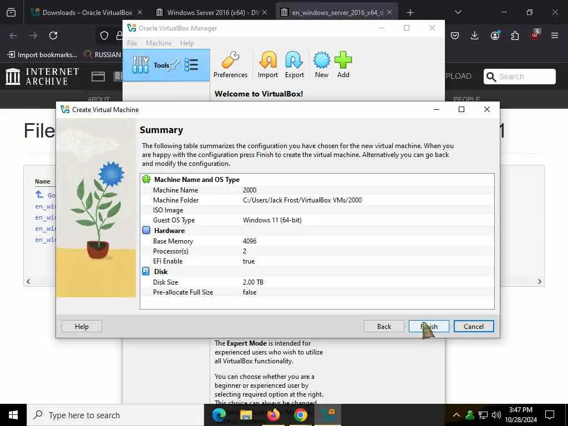Click Hardware section header in summary
Viewport: 568px width, 426px height.
pos(169,231)
